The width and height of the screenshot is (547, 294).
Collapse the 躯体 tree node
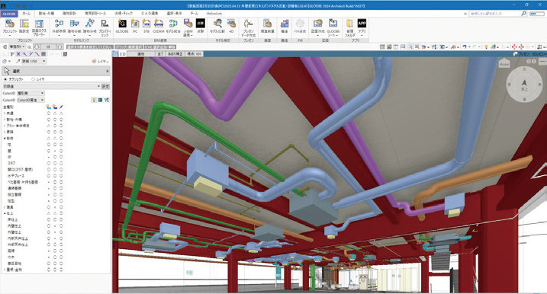click(5, 139)
